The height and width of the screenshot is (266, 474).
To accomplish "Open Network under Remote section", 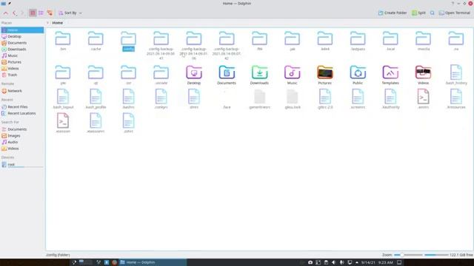I will point(22,91).
